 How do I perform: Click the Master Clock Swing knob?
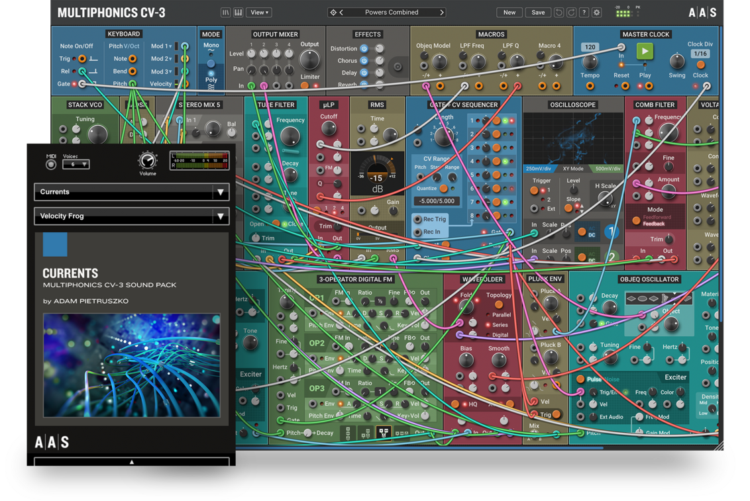point(677,61)
